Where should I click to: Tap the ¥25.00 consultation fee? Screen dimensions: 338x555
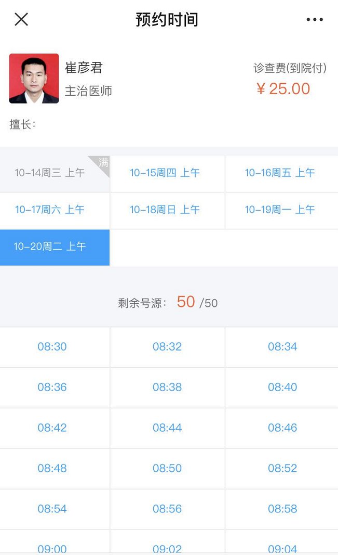coord(283,89)
